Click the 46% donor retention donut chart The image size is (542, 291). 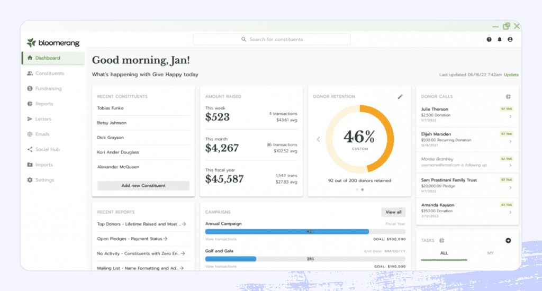pos(359,139)
